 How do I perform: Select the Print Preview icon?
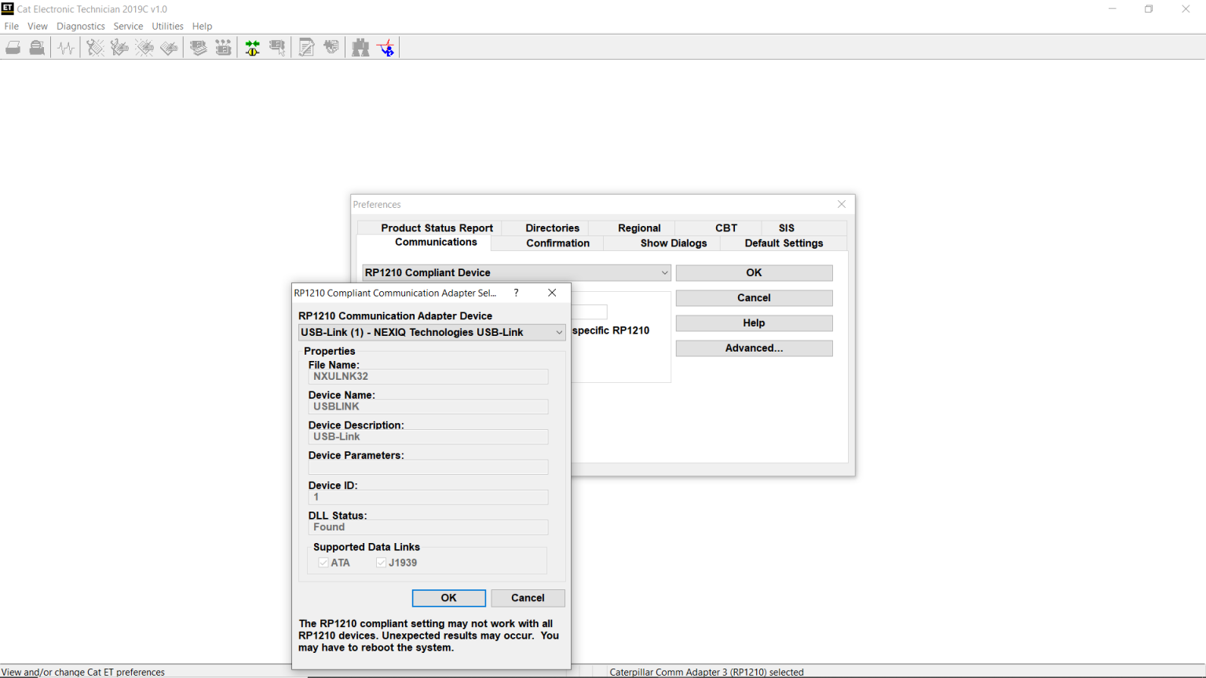point(37,47)
